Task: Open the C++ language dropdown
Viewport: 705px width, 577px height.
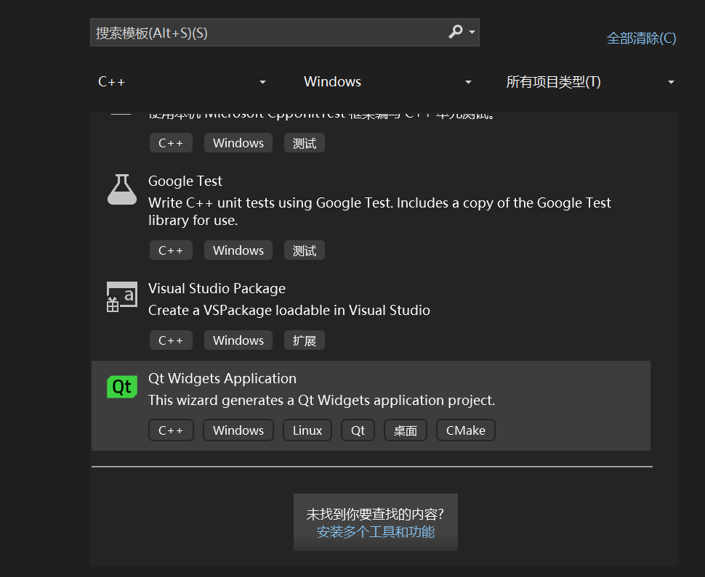Action: [182, 81]
